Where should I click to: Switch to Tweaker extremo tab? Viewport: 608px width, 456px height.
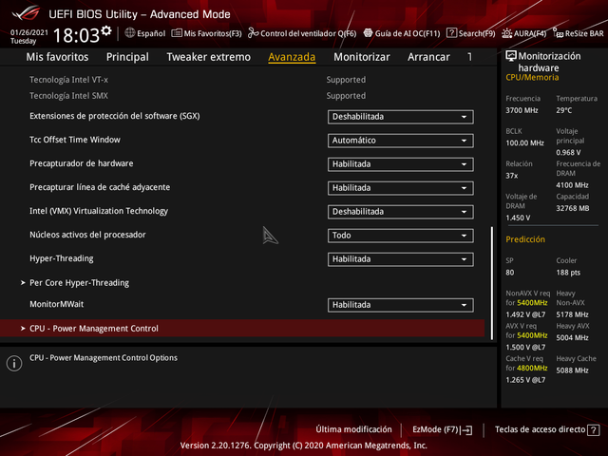pos(209,57)
